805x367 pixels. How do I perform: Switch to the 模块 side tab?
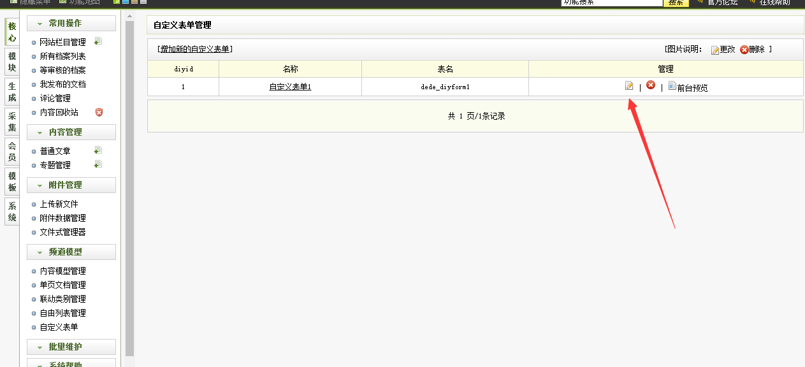coord(11,62)
